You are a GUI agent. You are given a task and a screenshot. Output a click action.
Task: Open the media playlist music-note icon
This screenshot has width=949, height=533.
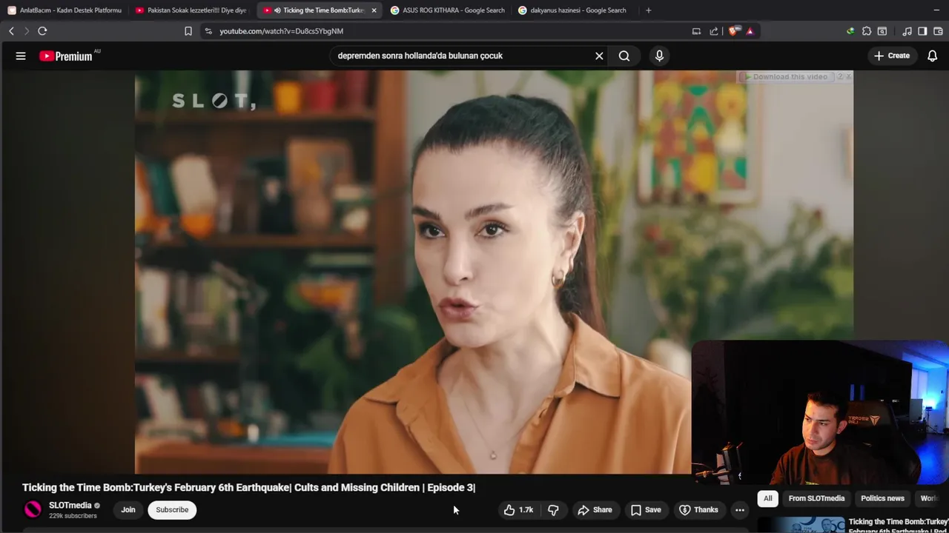point(907,31)
